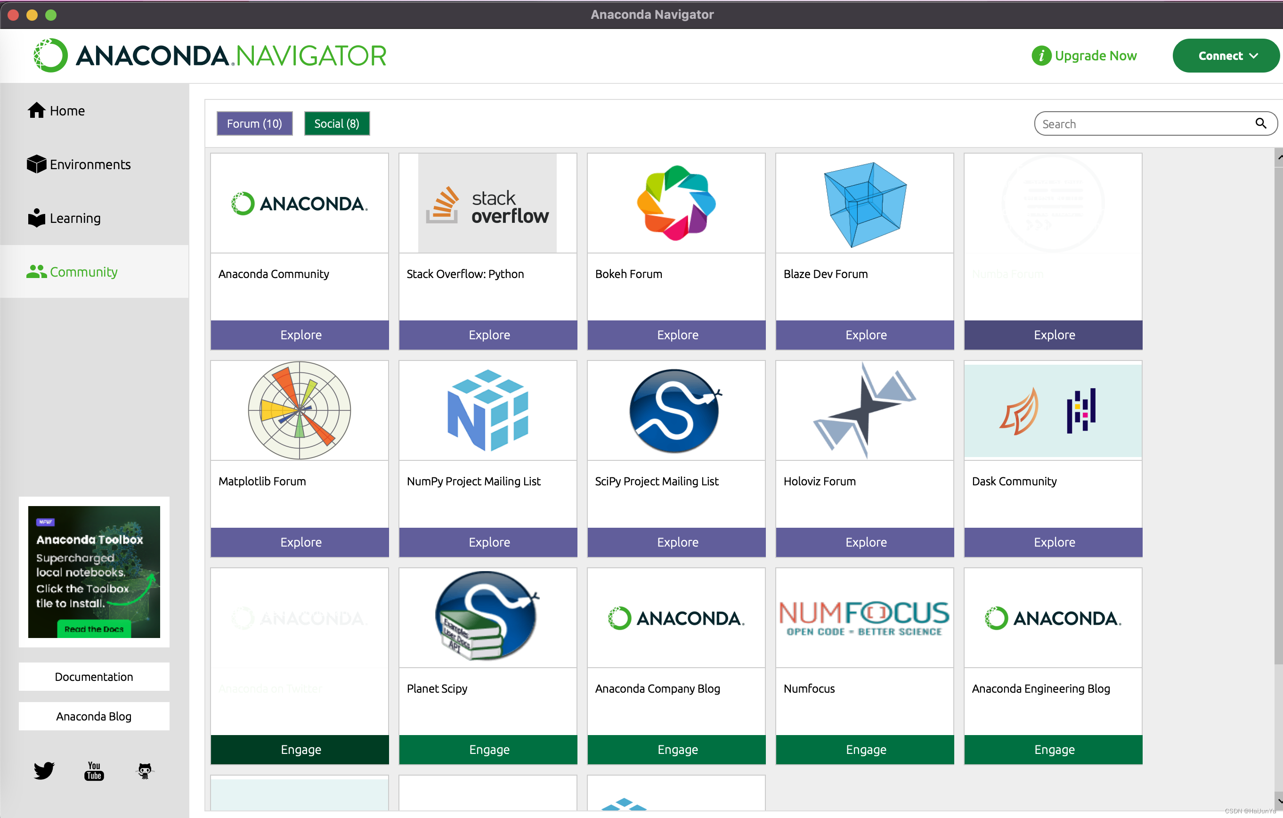
Task: Click the Home house icon
Action: click(36, 110)
